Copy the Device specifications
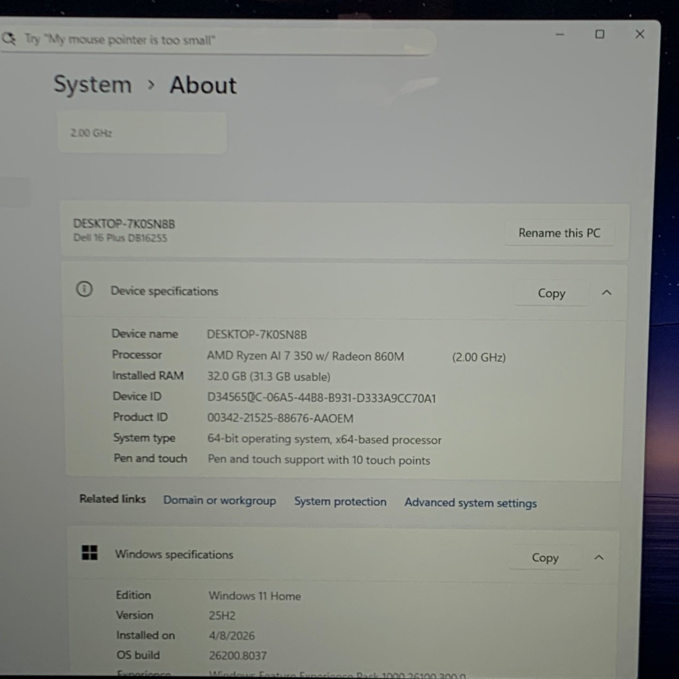This screenshot has height=679, width=679. click(551, 293)
